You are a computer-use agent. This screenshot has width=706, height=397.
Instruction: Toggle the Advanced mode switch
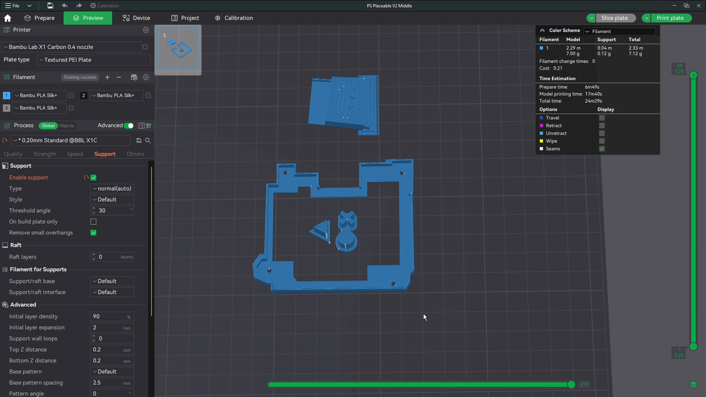[129, 126]
